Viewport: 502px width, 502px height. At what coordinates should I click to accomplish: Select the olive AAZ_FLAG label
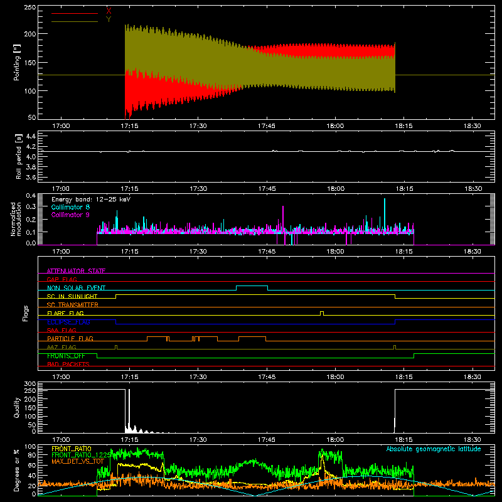pyautogui.click(x=61, y=347)
